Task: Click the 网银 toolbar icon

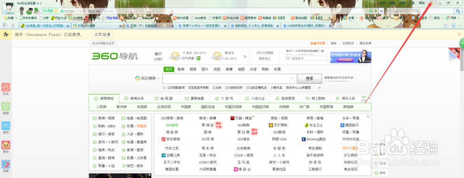Action: point(451,18)
